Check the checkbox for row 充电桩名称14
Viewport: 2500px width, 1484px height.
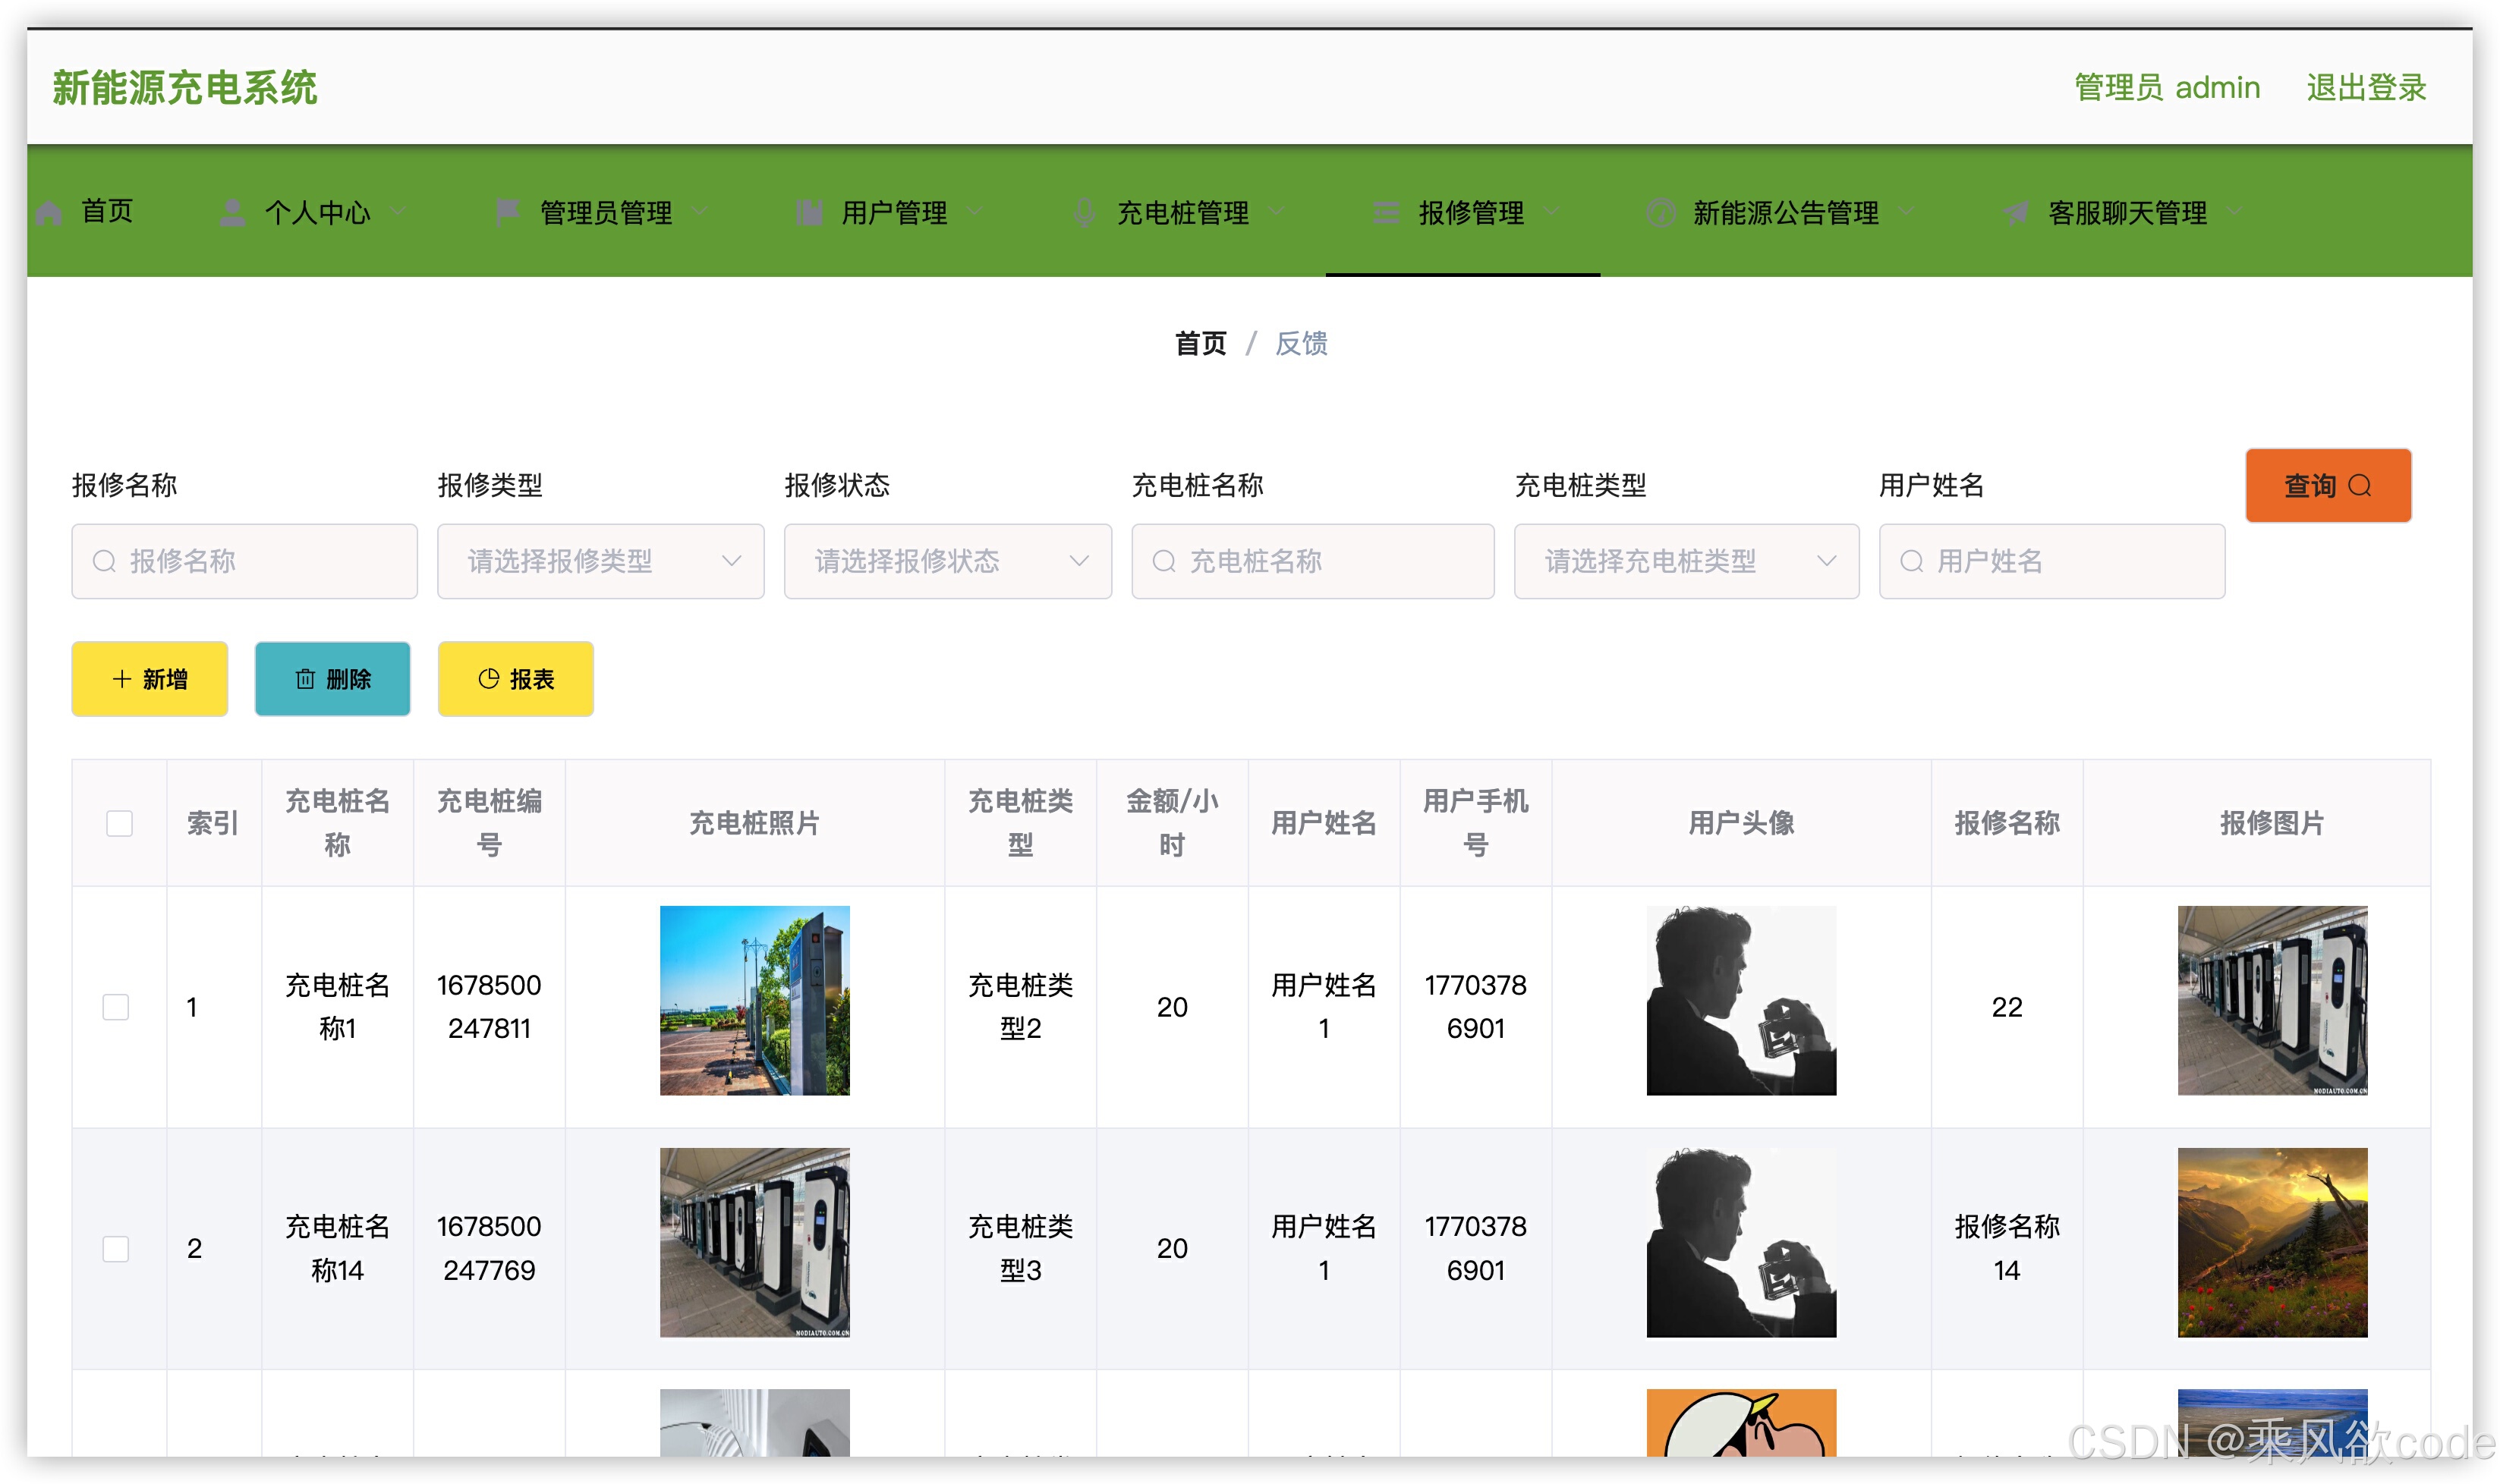coord(115,1248)
